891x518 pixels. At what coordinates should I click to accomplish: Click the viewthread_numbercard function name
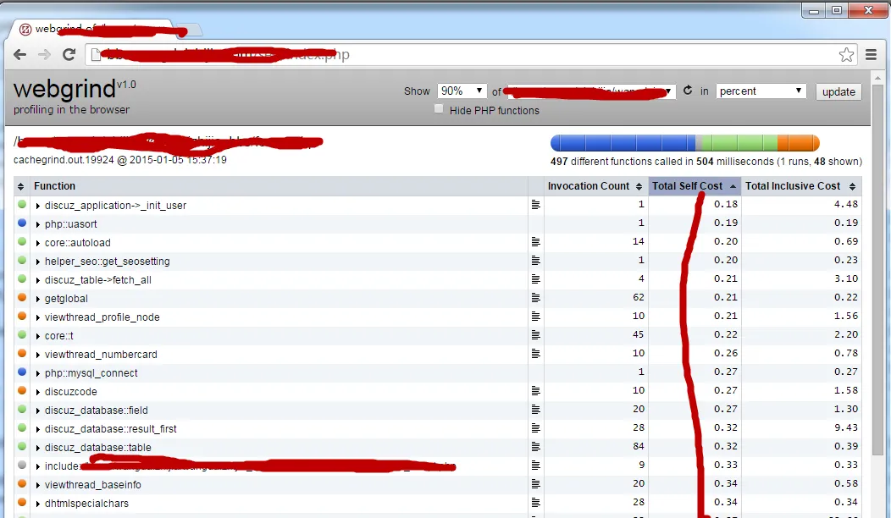coord(101,355)
